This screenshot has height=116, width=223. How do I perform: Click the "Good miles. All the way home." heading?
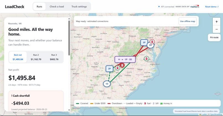point(31,32)
